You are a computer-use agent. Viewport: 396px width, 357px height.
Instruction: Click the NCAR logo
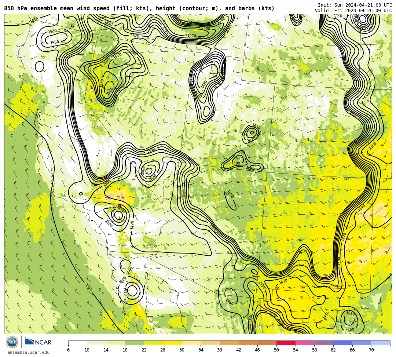pyautogui.click(x=38, y=342)
